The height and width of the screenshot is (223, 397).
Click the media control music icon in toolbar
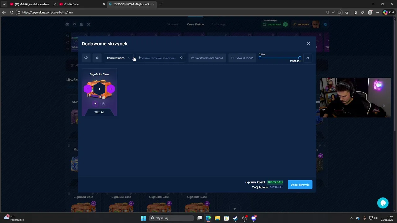click(x=355, y=12)
